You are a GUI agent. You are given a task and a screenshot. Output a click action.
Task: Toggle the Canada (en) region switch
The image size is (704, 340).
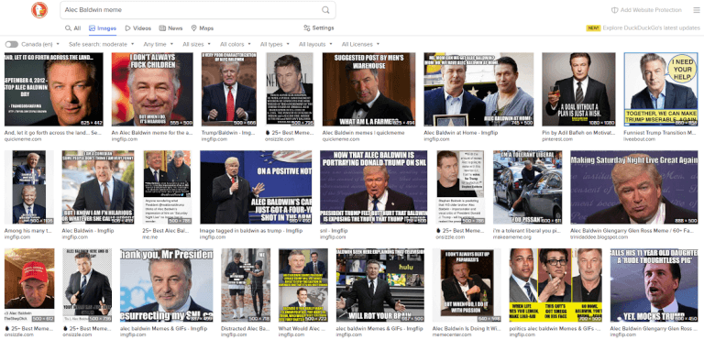pos(12,44)
